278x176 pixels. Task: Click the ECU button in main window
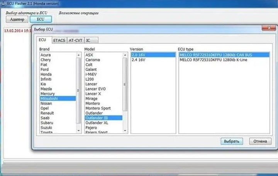coord(41,19)
